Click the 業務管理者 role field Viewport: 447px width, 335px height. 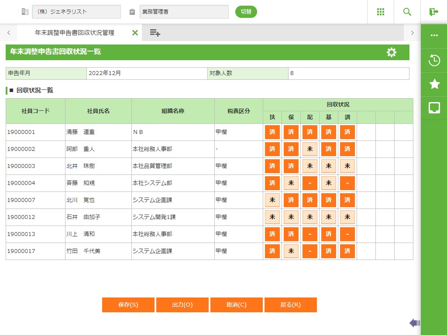184,12
